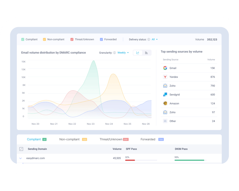Click the Amazon 124 volume value
The height and width of the screenshot is (191, 239).
coord(213,104)
